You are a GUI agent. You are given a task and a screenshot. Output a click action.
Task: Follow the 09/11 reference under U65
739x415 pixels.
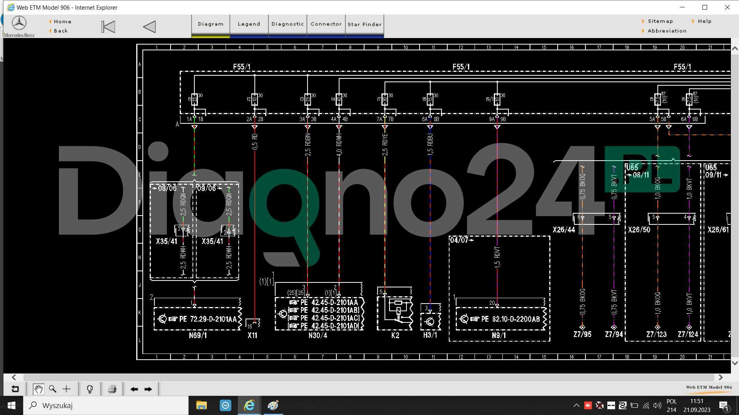716,175
